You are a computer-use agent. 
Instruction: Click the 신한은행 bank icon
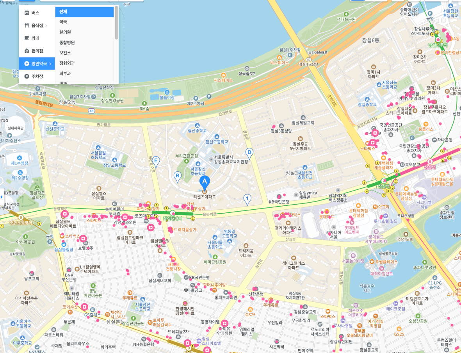(x=256, y=289)
